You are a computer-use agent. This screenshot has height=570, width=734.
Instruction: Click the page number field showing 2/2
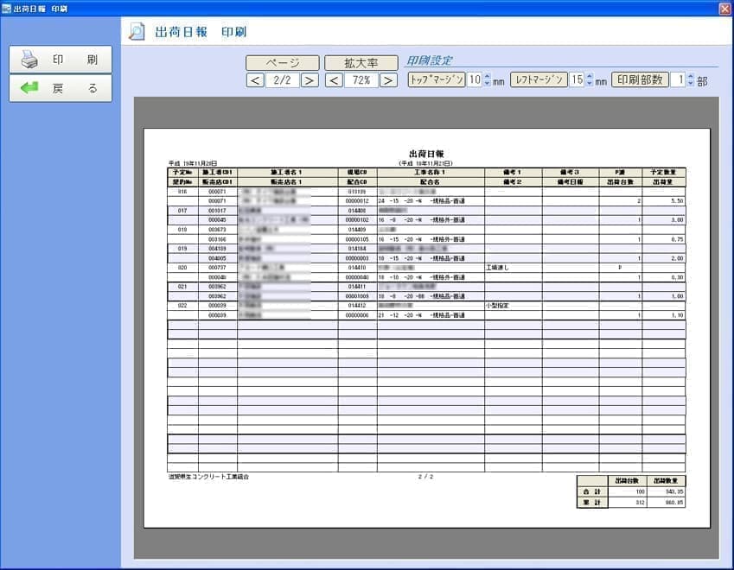(282, 80)
